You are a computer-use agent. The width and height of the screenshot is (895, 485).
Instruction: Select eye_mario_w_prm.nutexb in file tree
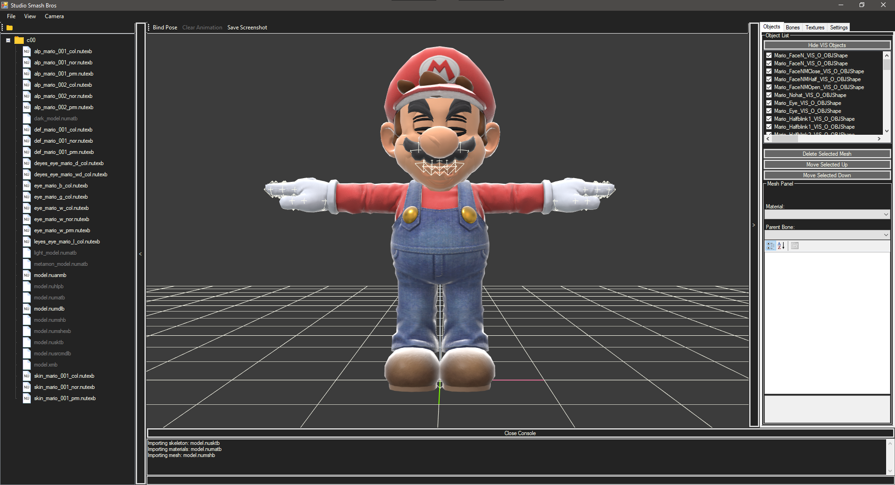coord(62,230)
